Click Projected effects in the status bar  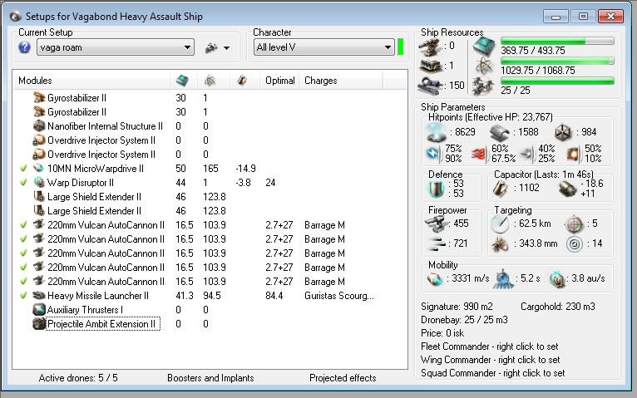pyautogui.click(x=343, y=378)
